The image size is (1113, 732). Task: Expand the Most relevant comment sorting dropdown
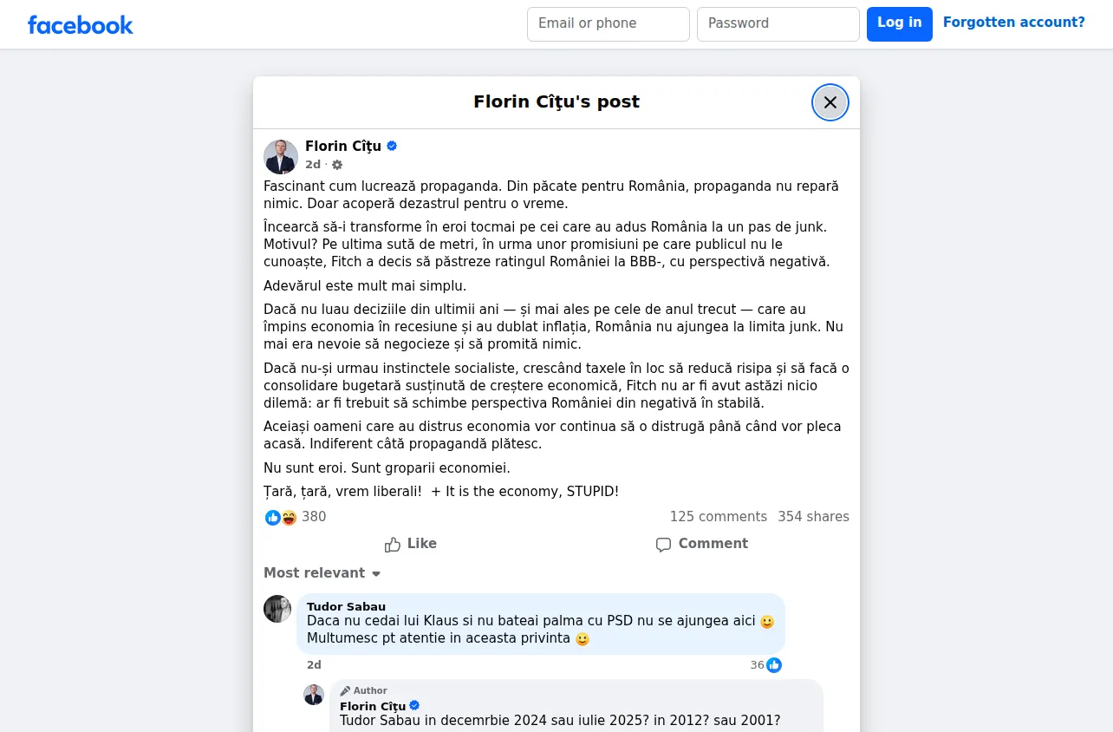tap(322, 573)
